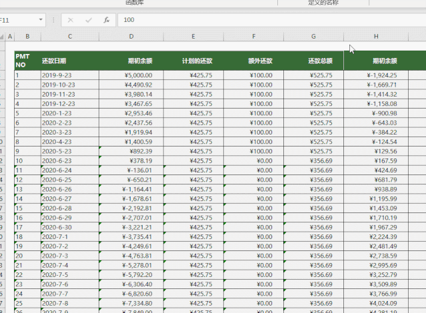Image resolution: width=426 pixels, height=313 pixels.
Task: Select column H header
Action: (376, 37)
